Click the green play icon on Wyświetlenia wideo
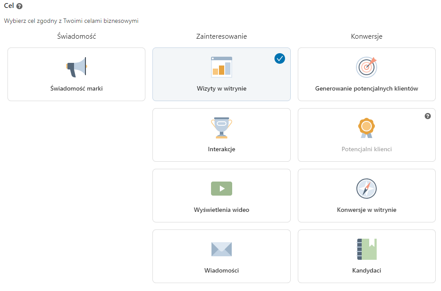This screenshot has height=291, width=441. point(221,188)
